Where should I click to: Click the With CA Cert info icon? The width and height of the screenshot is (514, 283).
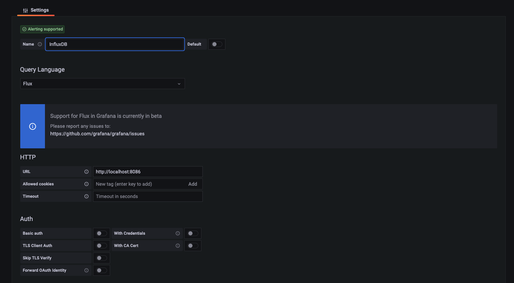pos(178,246)
